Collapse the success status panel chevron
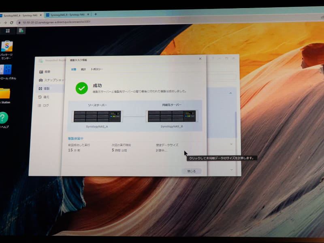324x243 pixels. [x=230, y=93]
